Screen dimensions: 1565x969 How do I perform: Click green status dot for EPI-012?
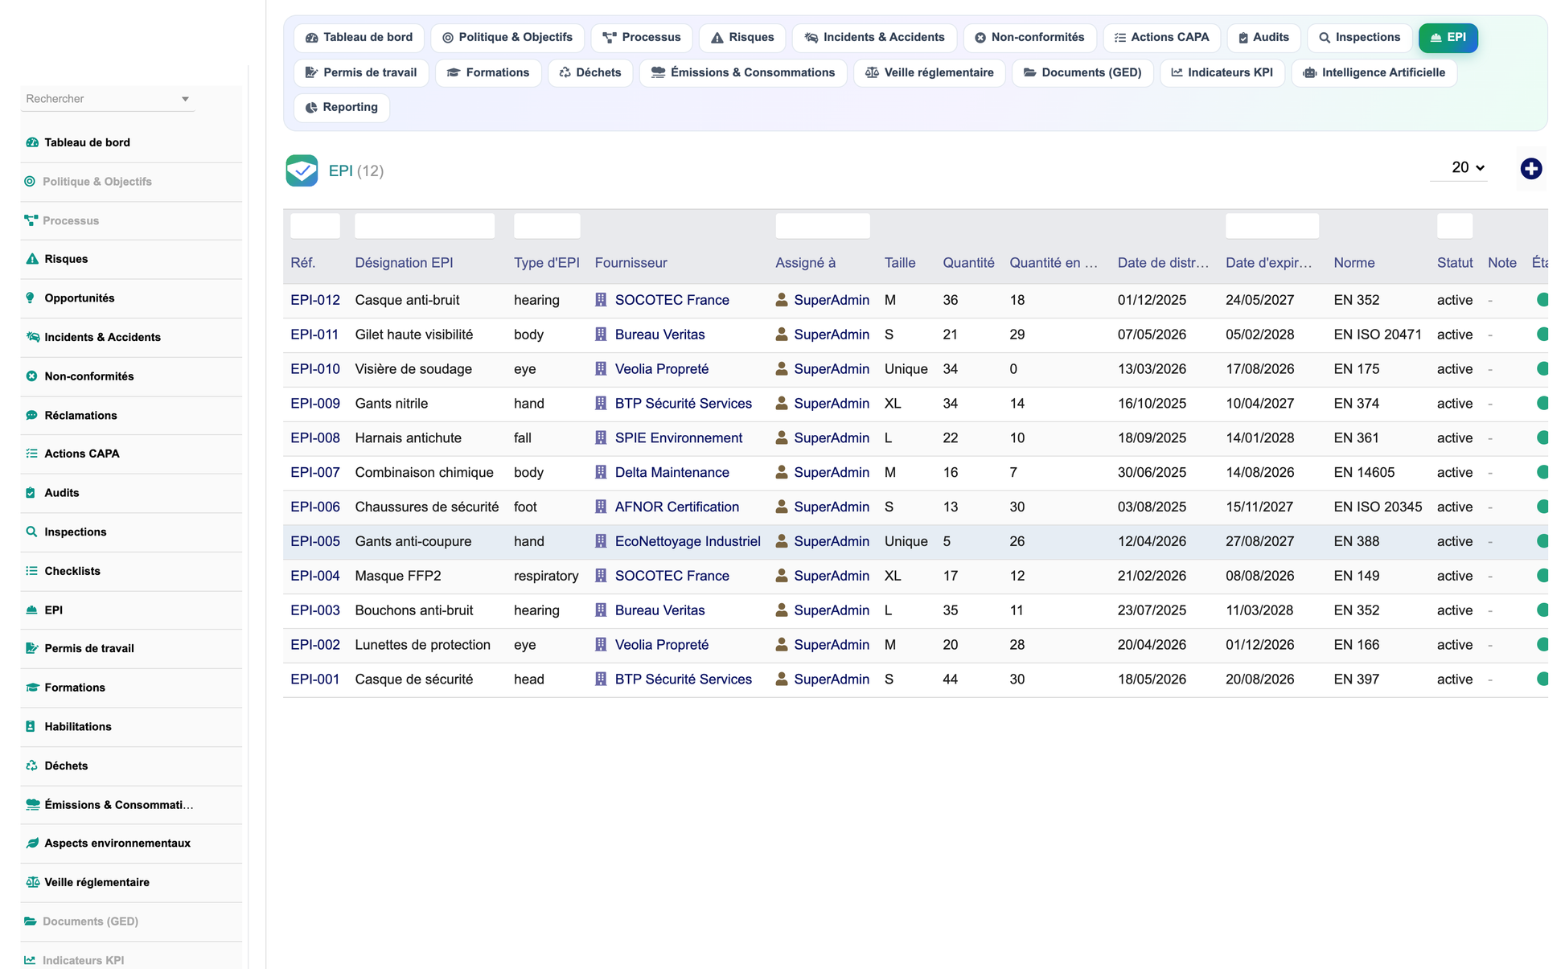(x=1542, y=300)
